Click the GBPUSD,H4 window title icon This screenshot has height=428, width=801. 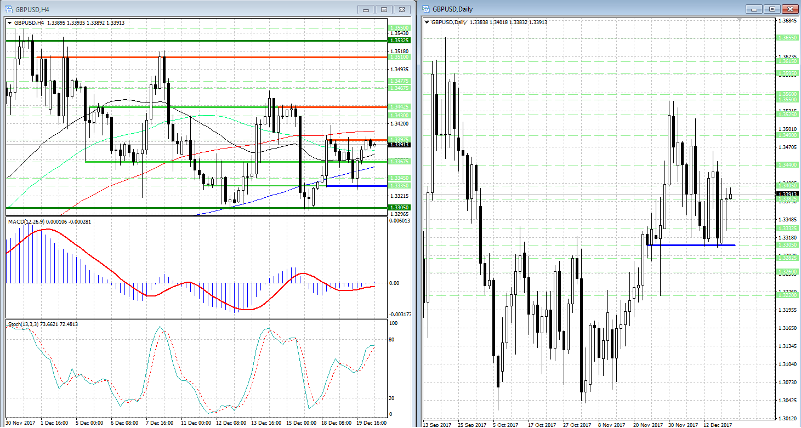[9, 9]
